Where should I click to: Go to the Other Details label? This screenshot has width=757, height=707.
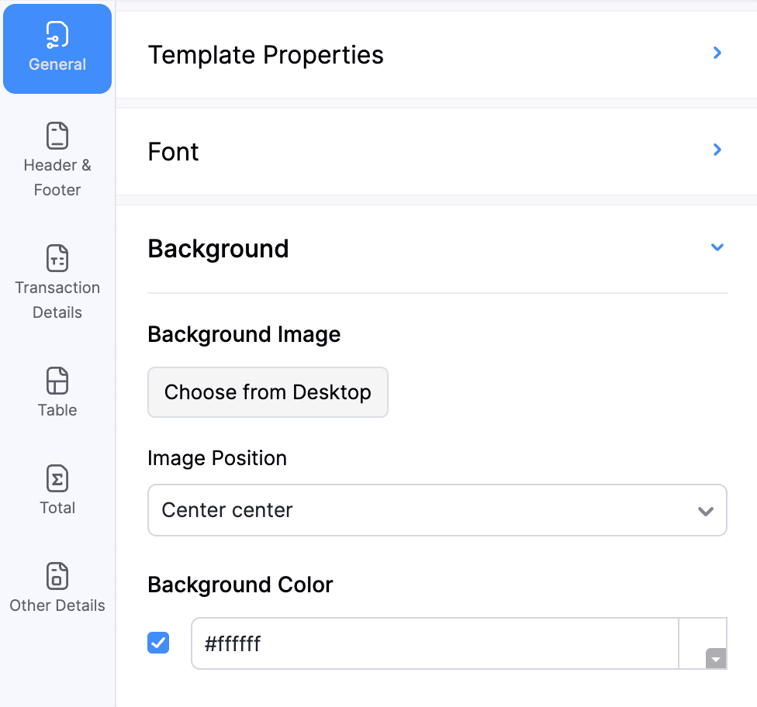[x=57, y=605]
